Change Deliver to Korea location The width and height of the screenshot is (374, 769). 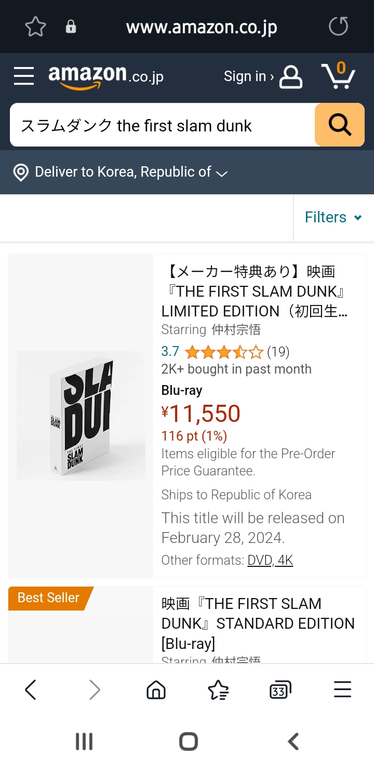click(123, 172)
